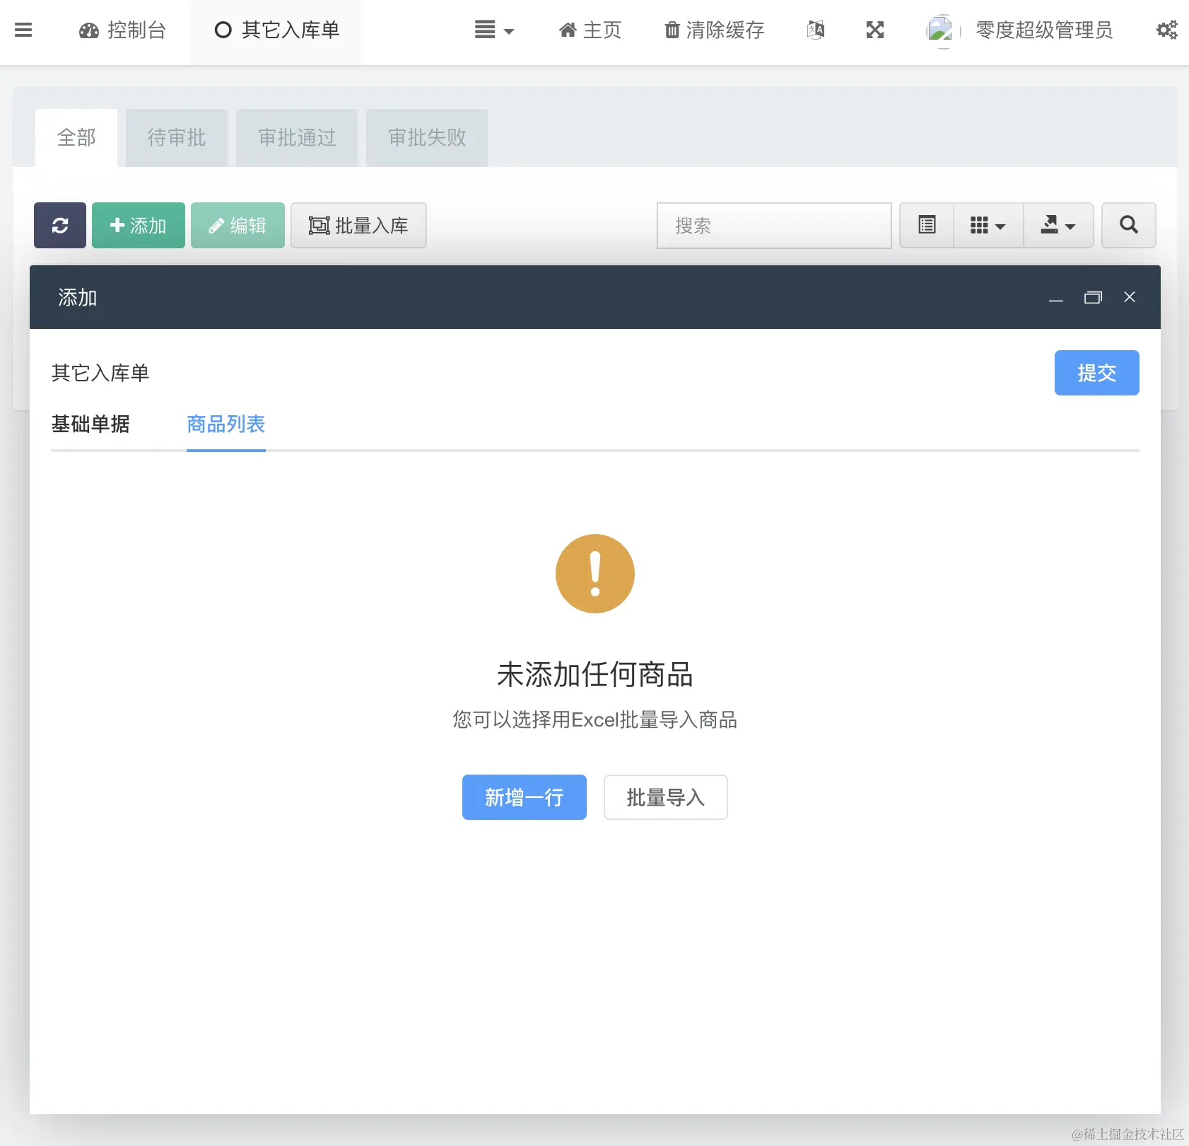Click the 新增一行 button

pyautogui.click(x=525, y=797)
